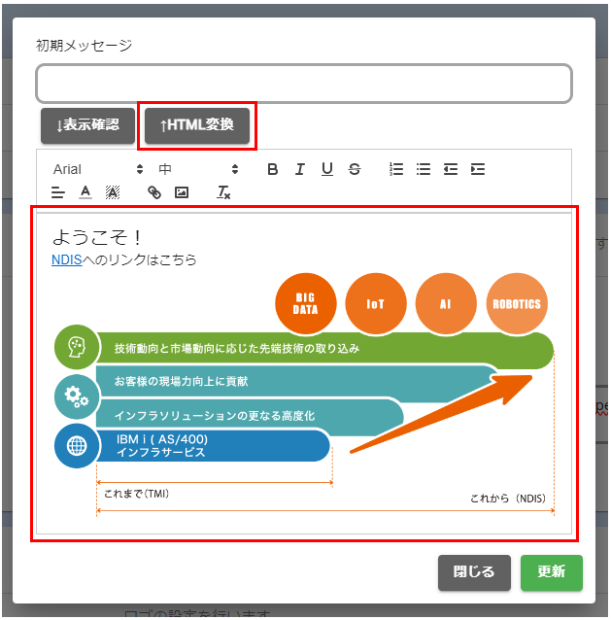Insert a hyperlink with link icon
The image size is (611, 620).
(154, 192)
